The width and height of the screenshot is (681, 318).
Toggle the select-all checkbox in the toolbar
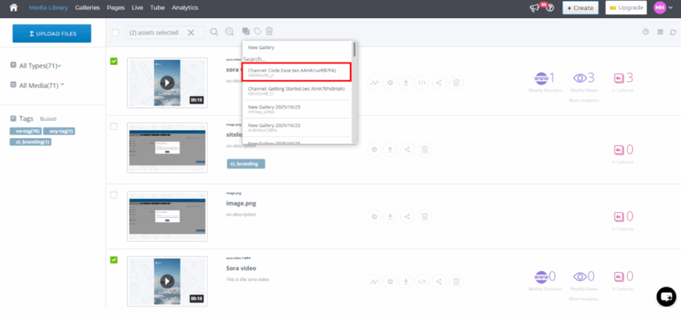(x=116, y=33)
